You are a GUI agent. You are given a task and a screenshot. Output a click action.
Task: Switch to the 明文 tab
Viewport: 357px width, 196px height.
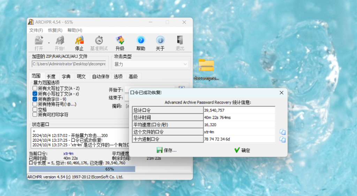click(x=81, y=76)
